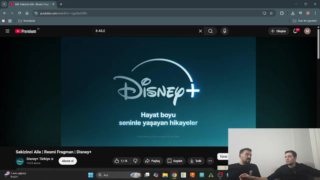Expand Tüm Yer İşaretleri bookmarks folder
Image resolution: width=320 pixels, height=180 pixels.
(305, 21)
